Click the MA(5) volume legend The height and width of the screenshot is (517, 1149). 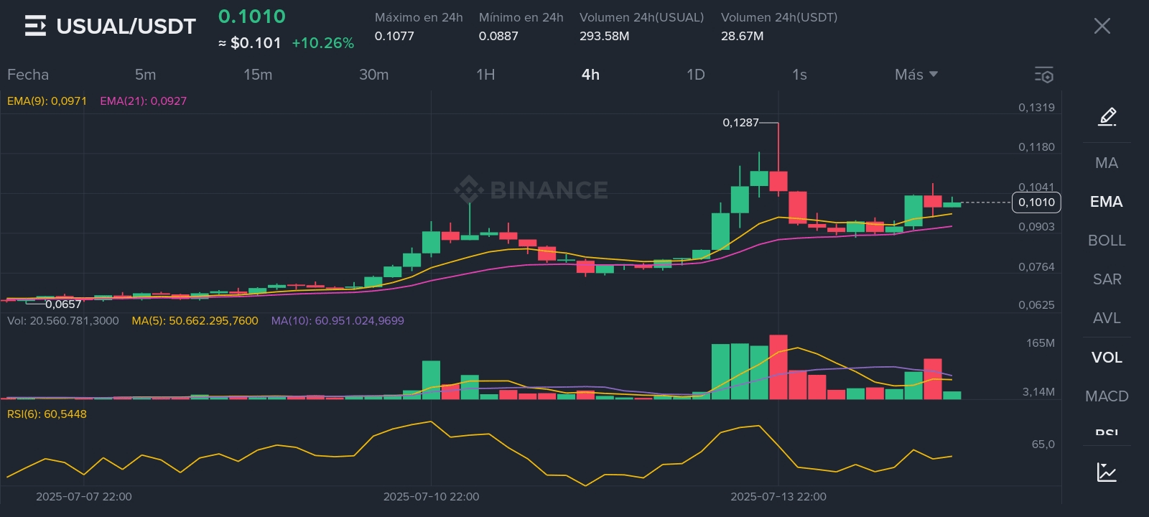click(195, 321)
